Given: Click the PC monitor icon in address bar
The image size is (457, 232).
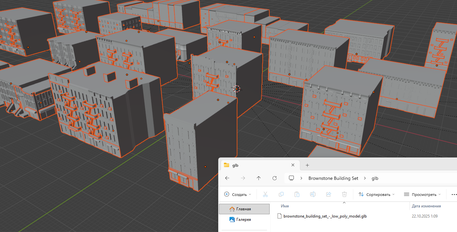Looking at the screenshot, I should 291,178.
